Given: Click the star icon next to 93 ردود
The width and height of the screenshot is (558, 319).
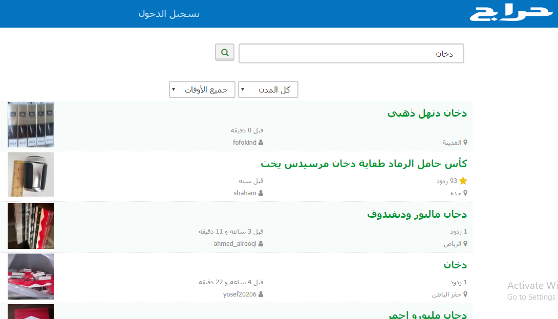Looking at the screenshot, I should pos(463,180).
